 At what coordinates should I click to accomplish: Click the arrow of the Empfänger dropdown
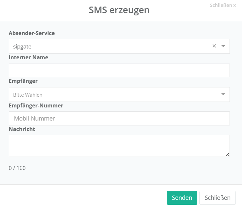(x=223, y=94)
